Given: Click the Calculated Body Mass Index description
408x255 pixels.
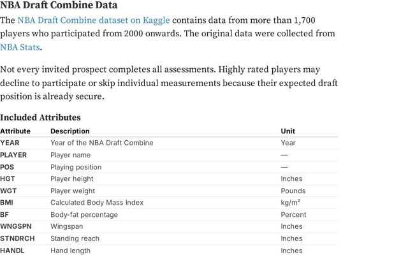Looking at the screenshot, I should (x=97, y=203).
